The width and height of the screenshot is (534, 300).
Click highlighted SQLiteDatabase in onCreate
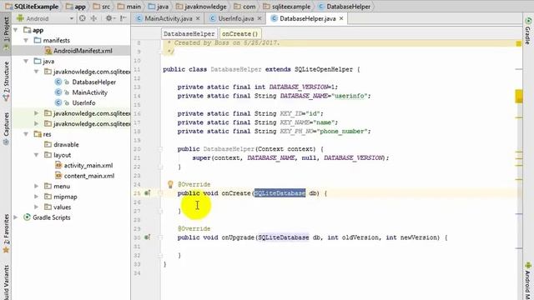pyautogui.click(x=280, y=193)
